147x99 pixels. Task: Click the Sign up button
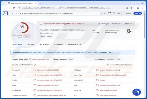pyautogui.click(x=138, y=13)
